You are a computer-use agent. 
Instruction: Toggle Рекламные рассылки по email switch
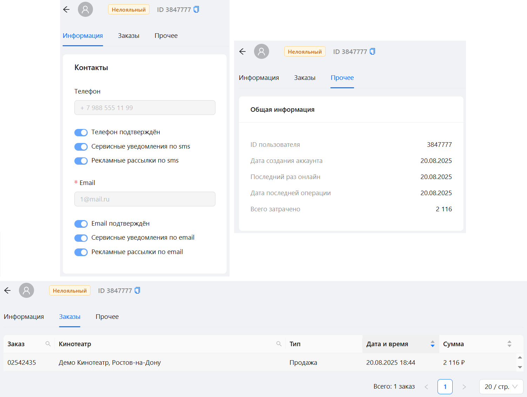pos(81,252)
